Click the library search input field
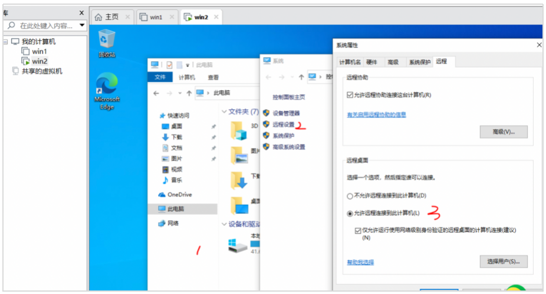 44,25
